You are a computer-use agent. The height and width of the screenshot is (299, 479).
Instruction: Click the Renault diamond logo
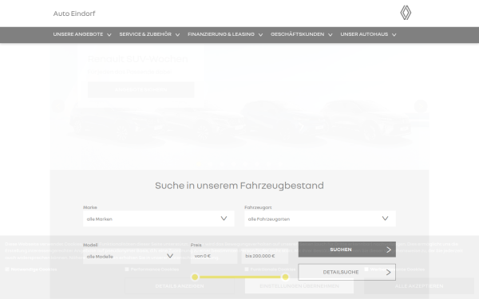[406, 13]
